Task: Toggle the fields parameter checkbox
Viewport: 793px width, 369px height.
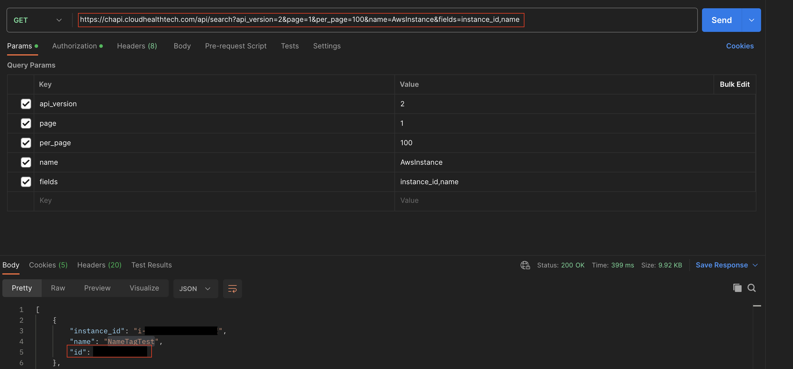Action: pos(26,182)
